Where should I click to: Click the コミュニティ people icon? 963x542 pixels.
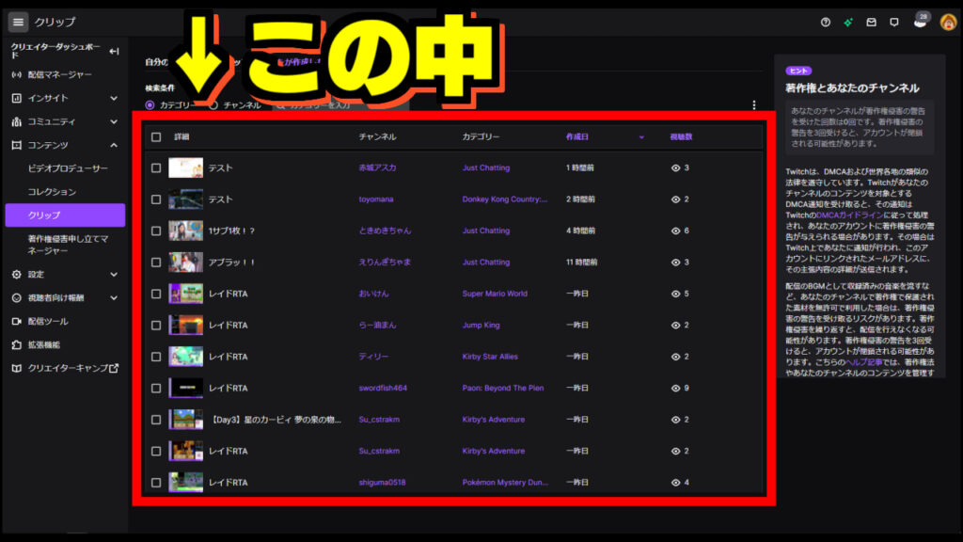17,121
